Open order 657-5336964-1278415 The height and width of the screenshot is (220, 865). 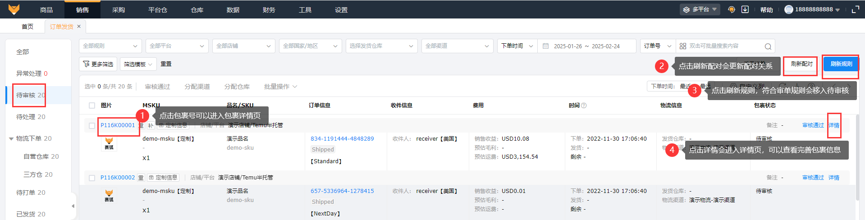pos(342,191)
